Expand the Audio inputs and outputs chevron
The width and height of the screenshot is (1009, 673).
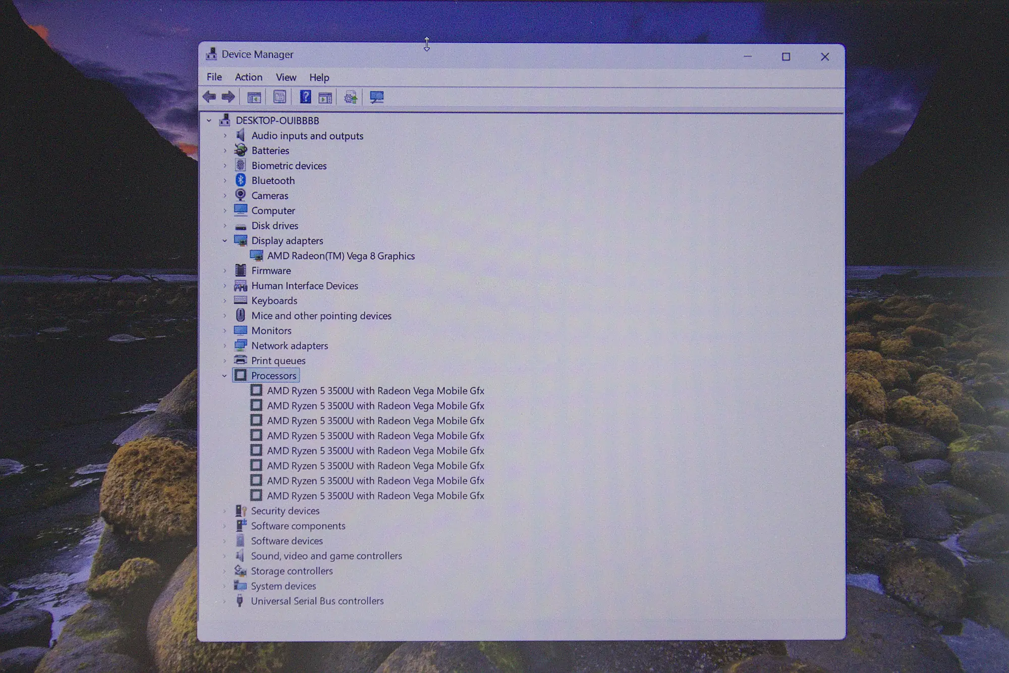click(x=225, y=136)
